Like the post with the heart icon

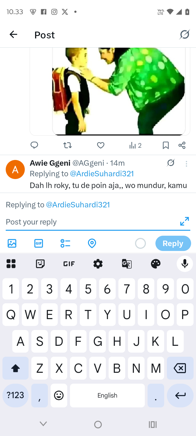(101, 145)
